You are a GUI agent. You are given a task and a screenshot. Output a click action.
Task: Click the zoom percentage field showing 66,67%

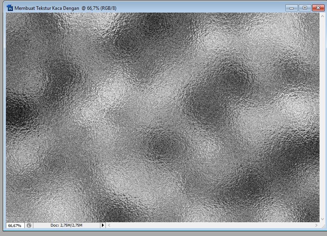pos(15,225)
